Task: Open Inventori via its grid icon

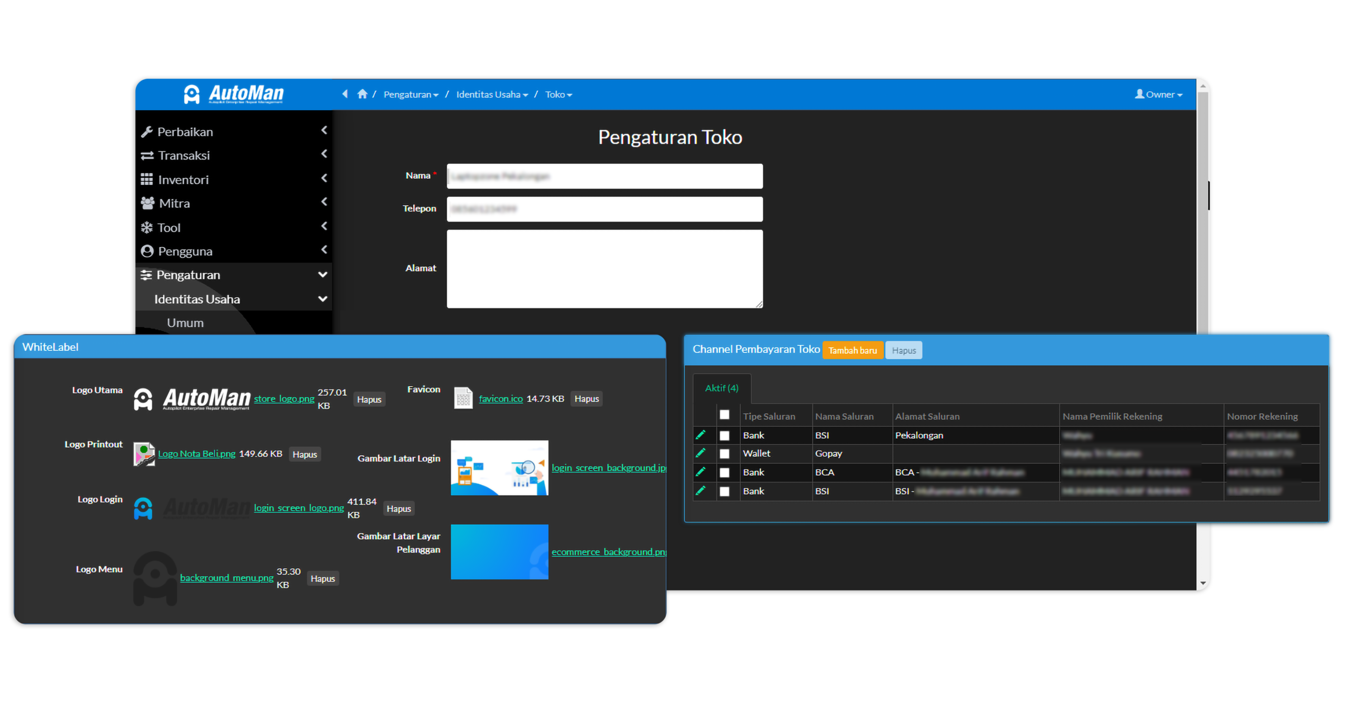Action: coord(147,179)
